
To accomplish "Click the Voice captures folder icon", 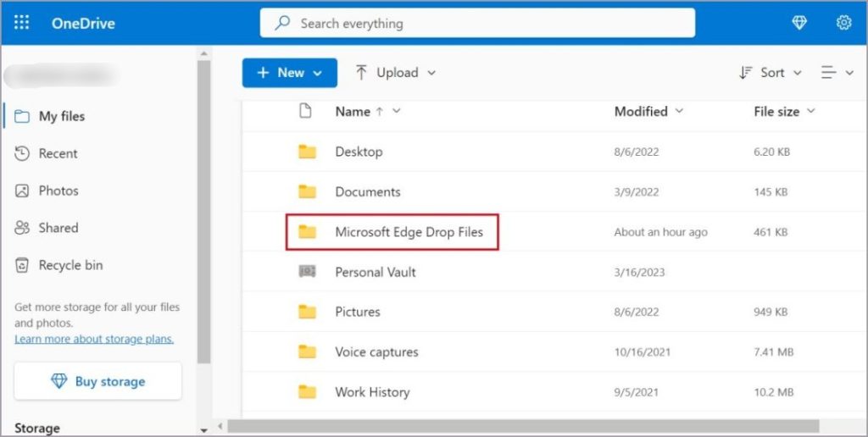I will [307, 351].
